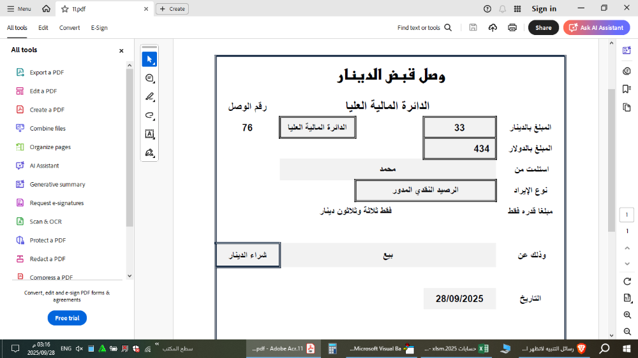The image size is (638, 358).
Task: Toggle the muted volume icon in system tray
Action: click(x=80, y=348)
